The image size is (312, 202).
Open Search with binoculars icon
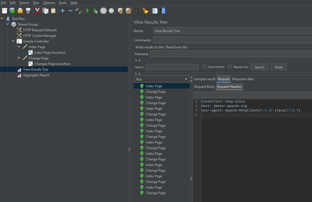click(x=138, y=11)
